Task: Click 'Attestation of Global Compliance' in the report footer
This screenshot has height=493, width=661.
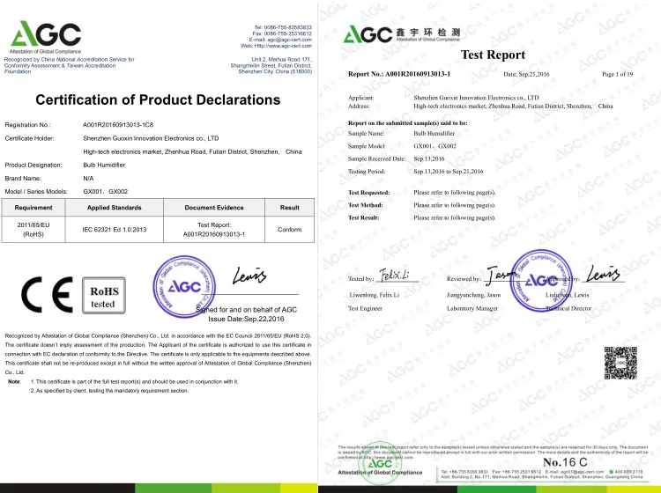Action: pyautogui.click(x=379, y=473)
